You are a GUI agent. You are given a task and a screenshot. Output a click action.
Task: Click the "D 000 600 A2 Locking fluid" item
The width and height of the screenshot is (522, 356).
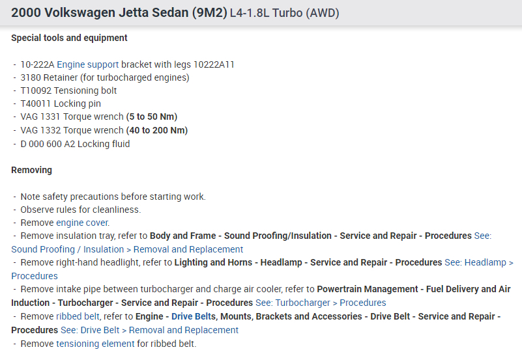75,144
